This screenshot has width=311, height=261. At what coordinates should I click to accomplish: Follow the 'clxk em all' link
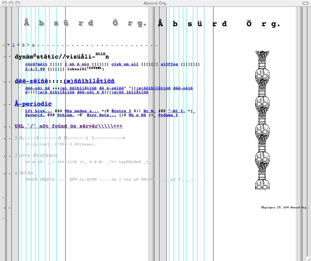[125, 64]
